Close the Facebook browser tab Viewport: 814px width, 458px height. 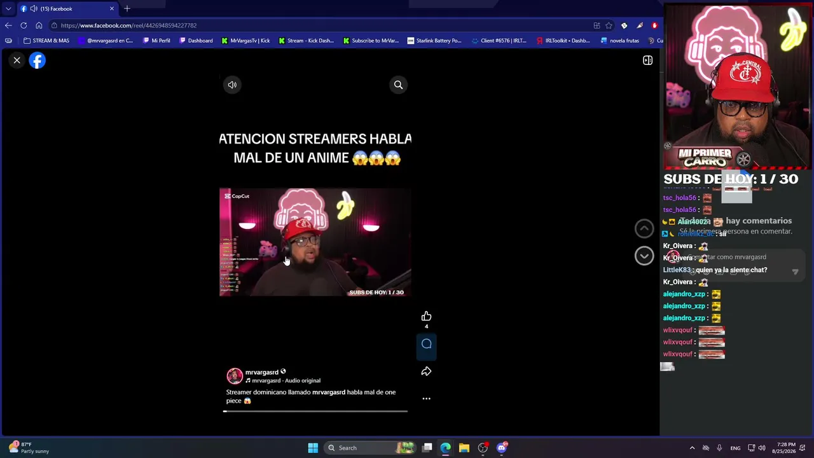click(112, 9)
